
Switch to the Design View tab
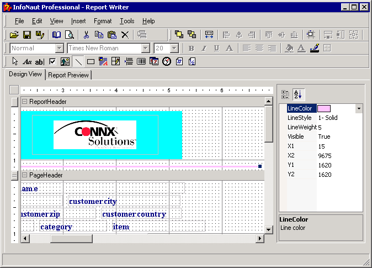pyautogui.click(x=25, y=74)
